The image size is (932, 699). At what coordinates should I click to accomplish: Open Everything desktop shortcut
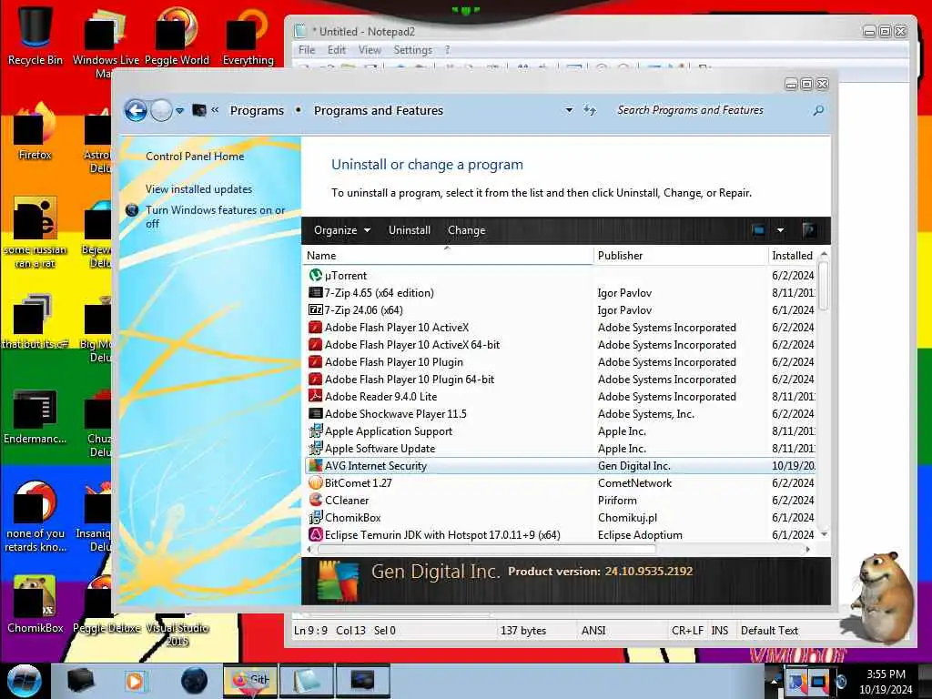pyautogui.click(x=248, y=35)
